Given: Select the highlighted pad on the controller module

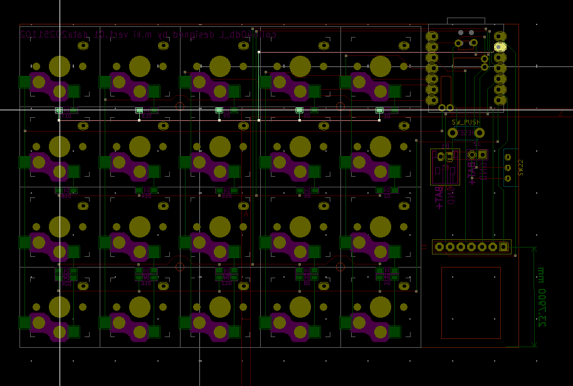Looking at the screenshot, I should pos(500,47).
